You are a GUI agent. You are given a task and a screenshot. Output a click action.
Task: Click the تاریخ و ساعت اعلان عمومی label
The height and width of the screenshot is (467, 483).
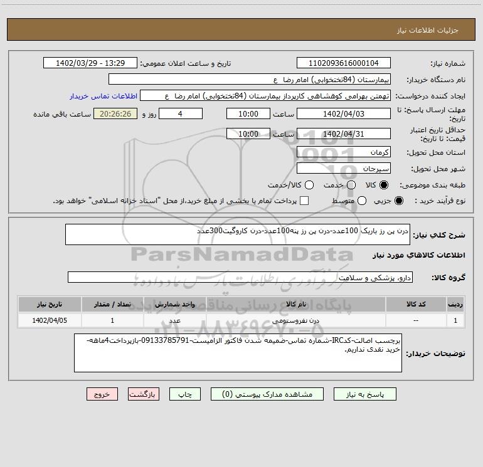186,63
